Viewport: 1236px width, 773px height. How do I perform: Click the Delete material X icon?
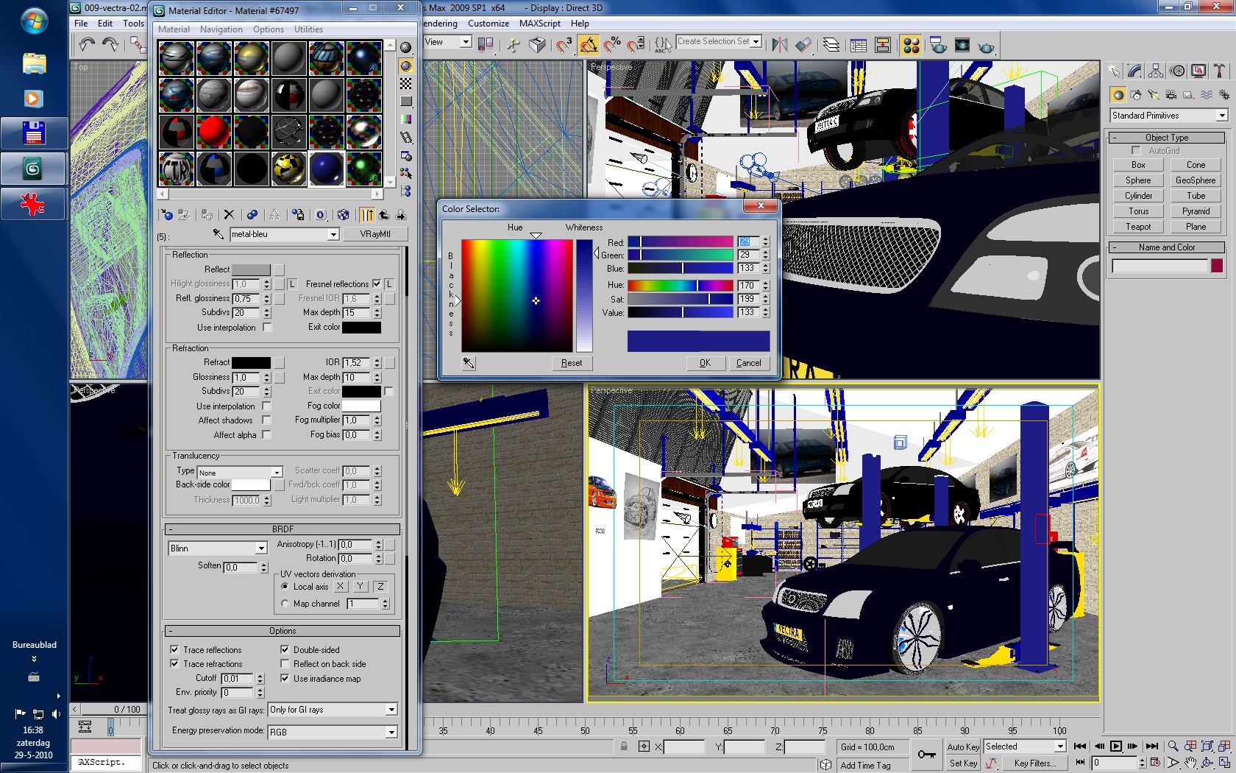pos(229,215)
